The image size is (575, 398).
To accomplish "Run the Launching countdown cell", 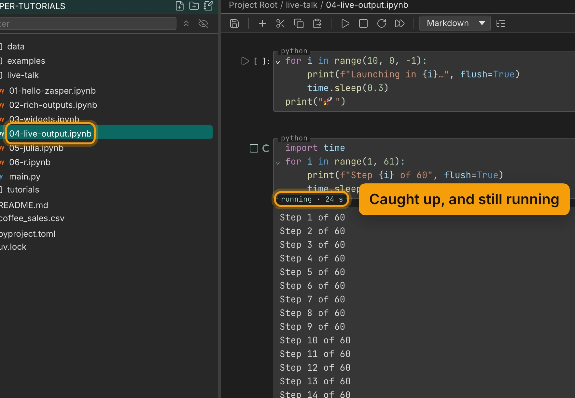I will 245,61.
